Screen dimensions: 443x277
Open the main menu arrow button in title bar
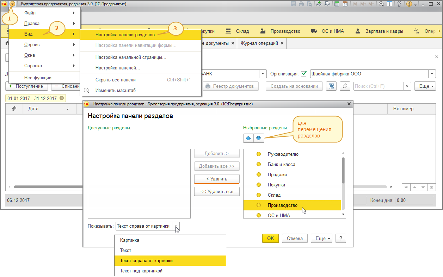[x=13, y=4]
